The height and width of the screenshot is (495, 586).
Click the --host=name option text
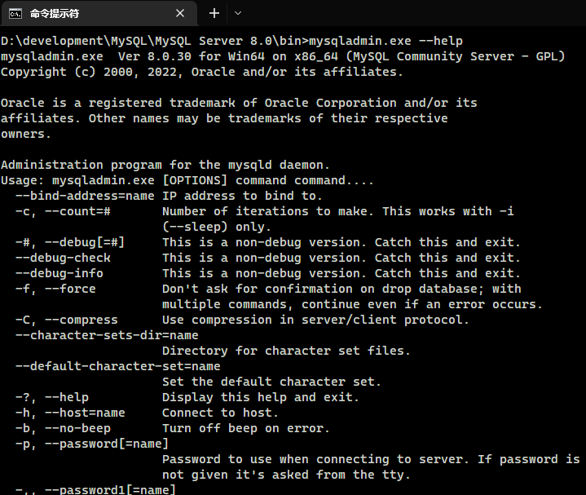(x=85, y=413)
